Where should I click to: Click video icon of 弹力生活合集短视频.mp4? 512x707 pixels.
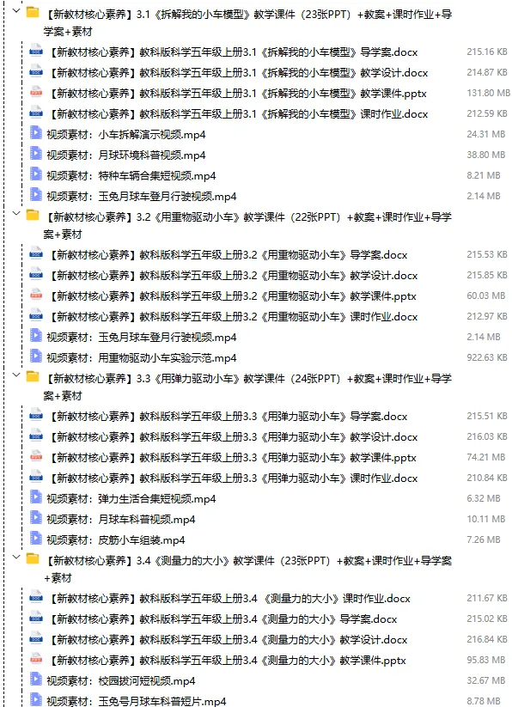click(35, 497)
